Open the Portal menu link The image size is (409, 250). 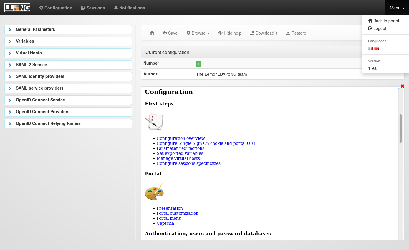[x=169, y=218]
